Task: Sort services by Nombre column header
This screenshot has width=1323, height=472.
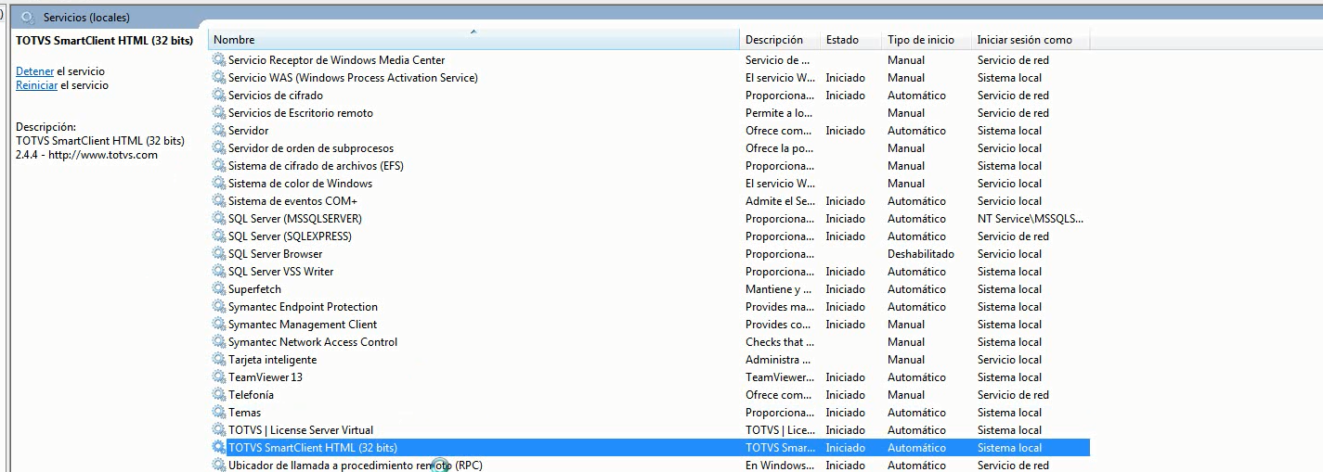Action: [474, 40]
